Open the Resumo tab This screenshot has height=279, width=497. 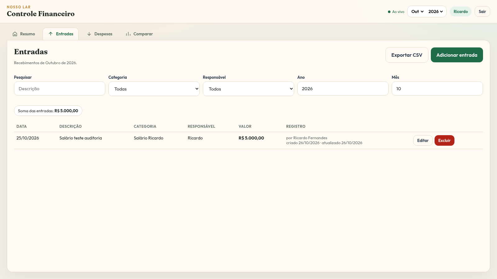pyautogui.click(x=24, y=34)
